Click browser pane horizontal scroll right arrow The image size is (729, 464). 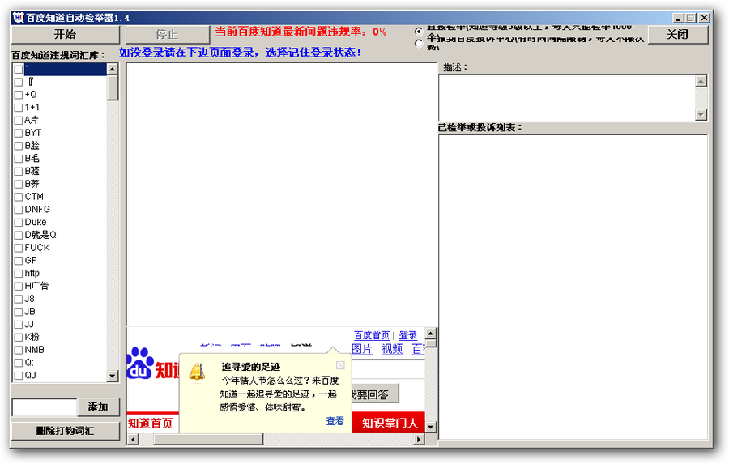pyautogui.click(x=419, y=439)
